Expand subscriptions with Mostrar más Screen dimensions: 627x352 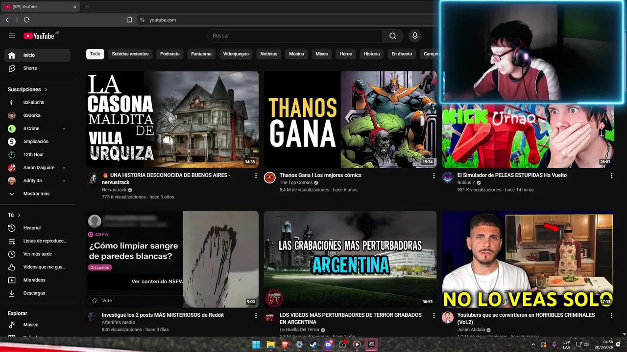click(x=37, y=194)
